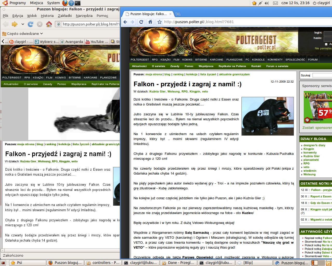
Task: Switch to Psi in the taskbar
Action: point(27,263)
